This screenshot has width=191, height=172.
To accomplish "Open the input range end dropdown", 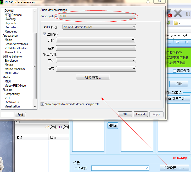I will pyautogui.click(x=96, y=48).
